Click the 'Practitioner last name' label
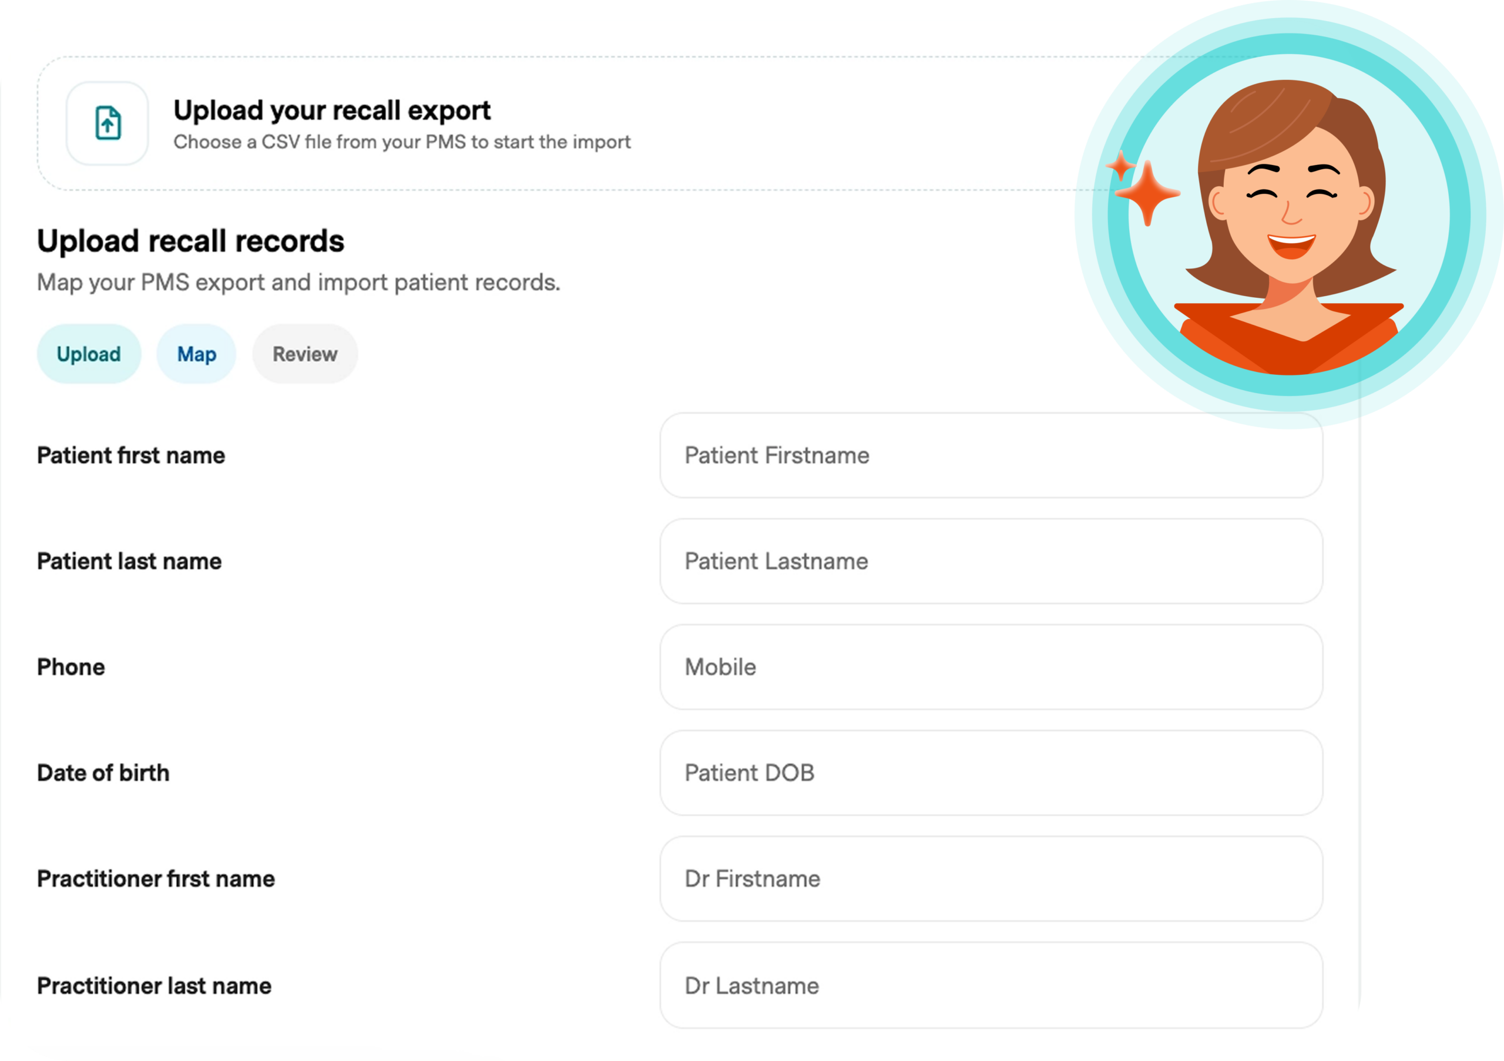This screenshot has height=1061, width=1504. [155, 986]
